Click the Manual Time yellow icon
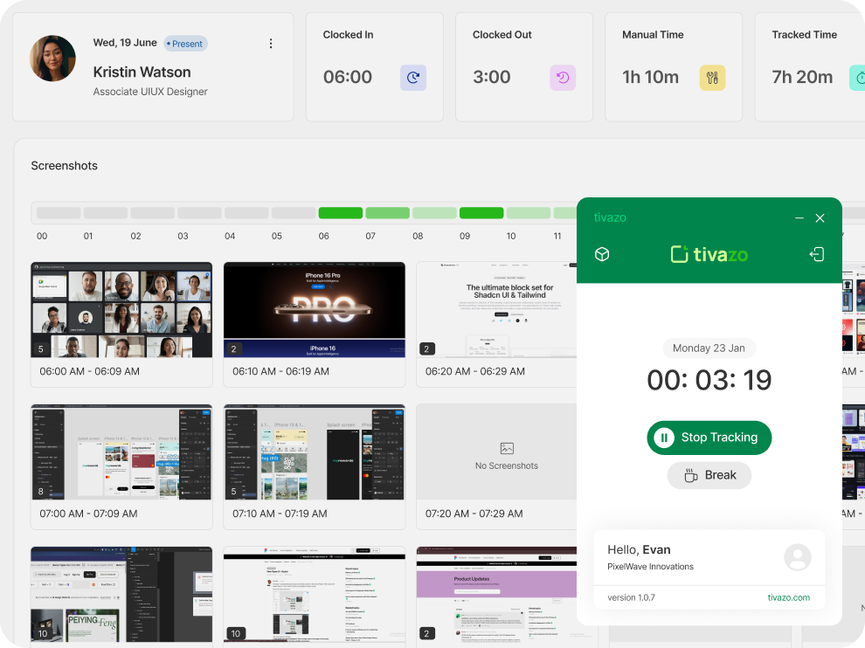The width and height of the screenshot is (865, 648). tap(712, 78)
